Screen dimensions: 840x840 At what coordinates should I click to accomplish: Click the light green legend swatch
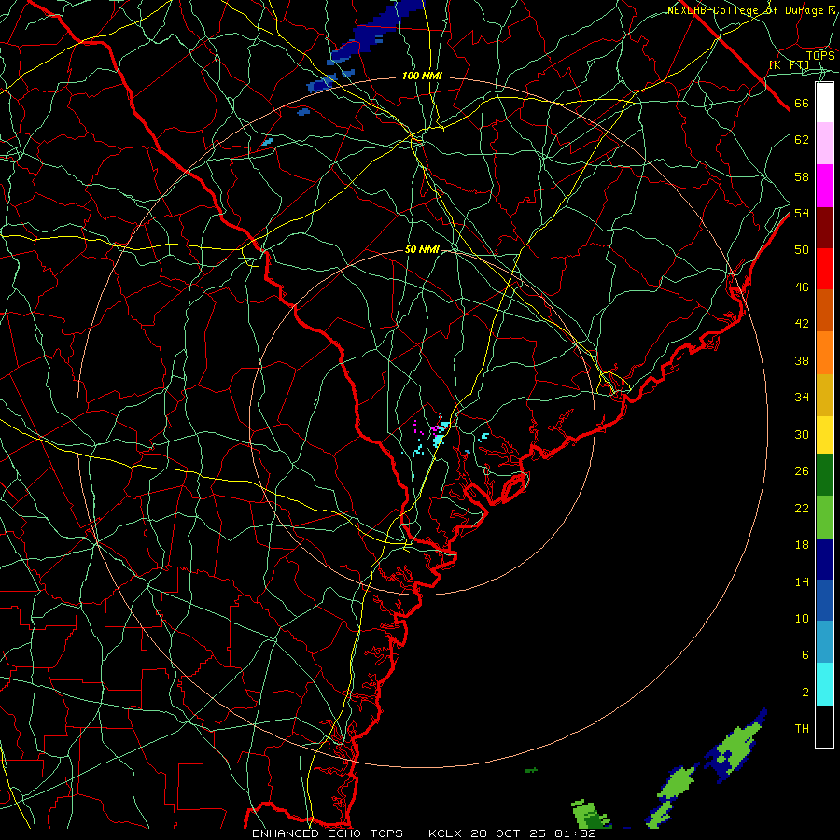824,517
